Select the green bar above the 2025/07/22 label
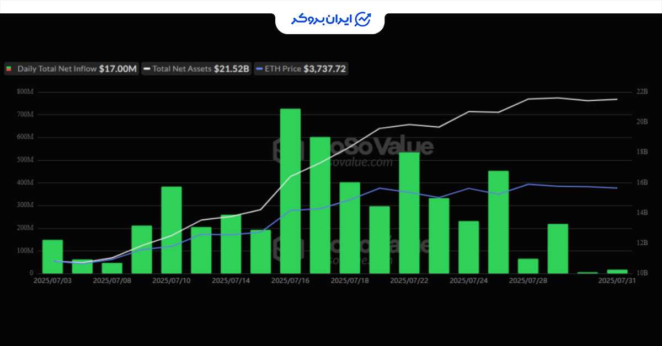662x346 pixels. point(409,213)
